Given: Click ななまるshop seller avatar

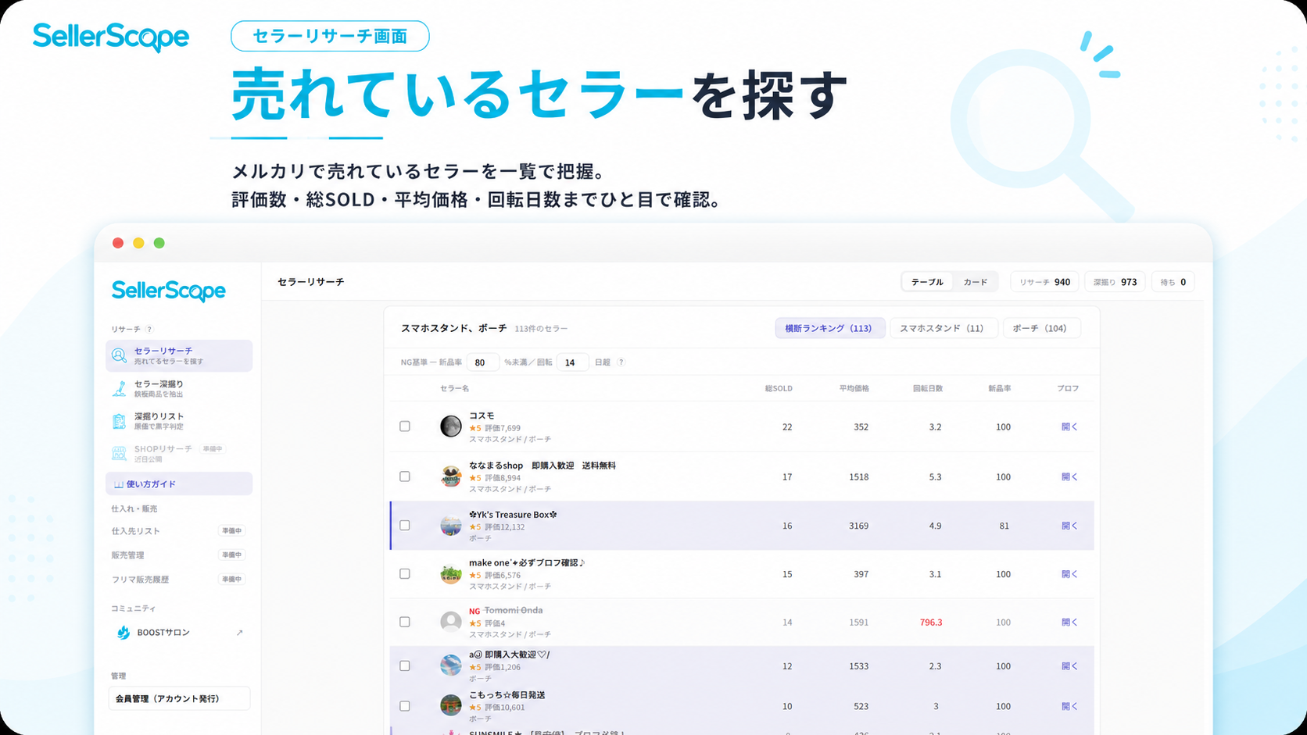Looking at the screenshot, I should (x=451, y=476).
